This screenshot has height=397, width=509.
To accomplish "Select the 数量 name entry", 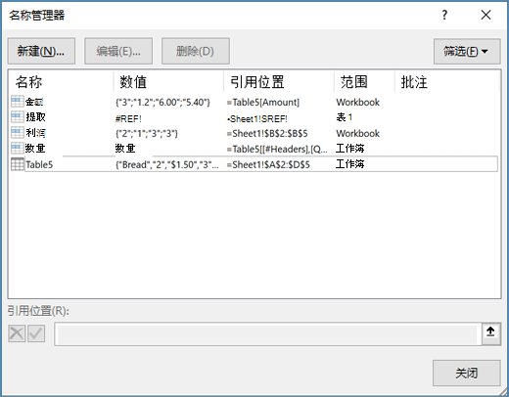I will [x=35, y=149].
